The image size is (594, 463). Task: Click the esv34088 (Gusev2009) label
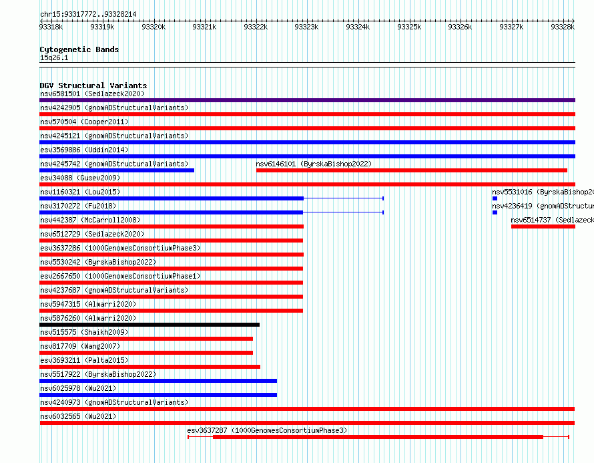[x=80, y=178]
